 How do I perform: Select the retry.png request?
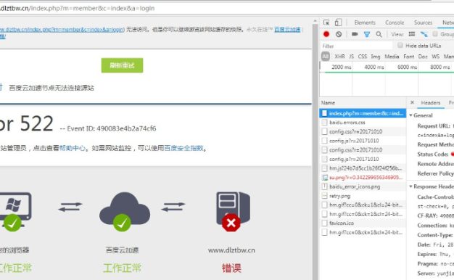click(363, 196)
